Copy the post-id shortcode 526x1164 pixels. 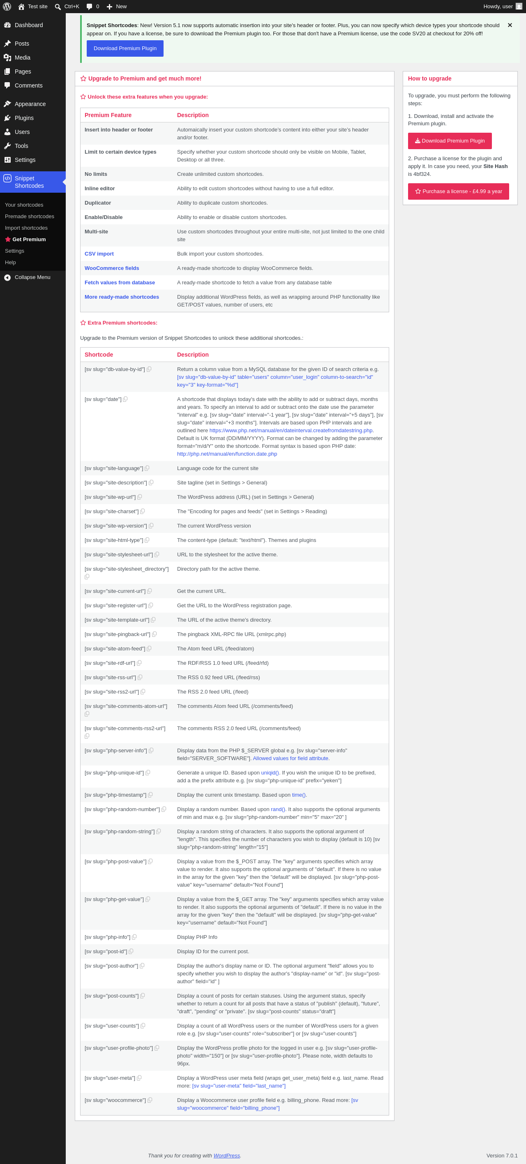tap(131, 951)
